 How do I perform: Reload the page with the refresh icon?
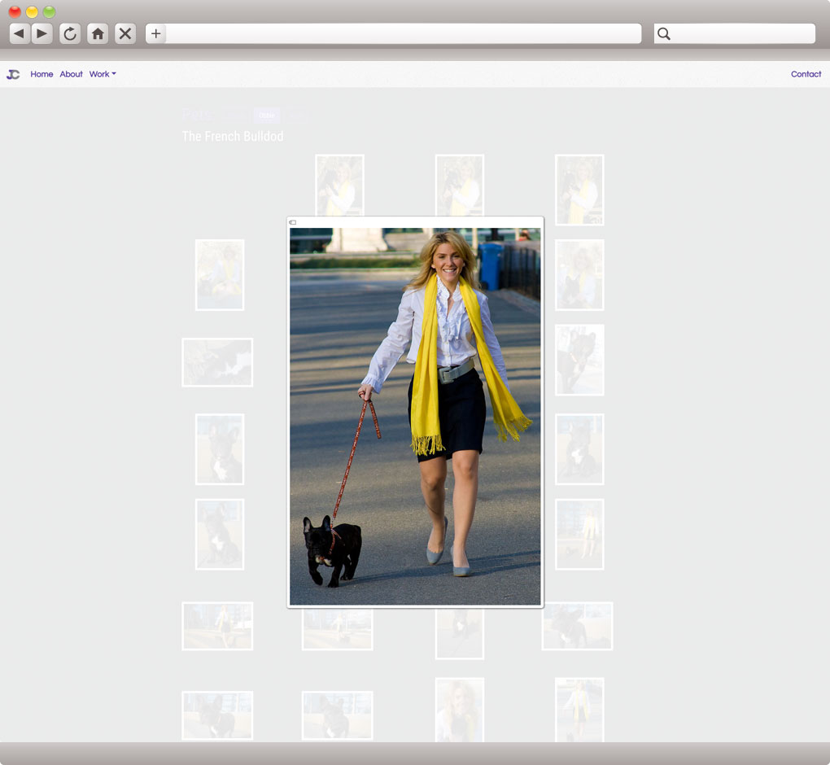click(x=70, y=33)
